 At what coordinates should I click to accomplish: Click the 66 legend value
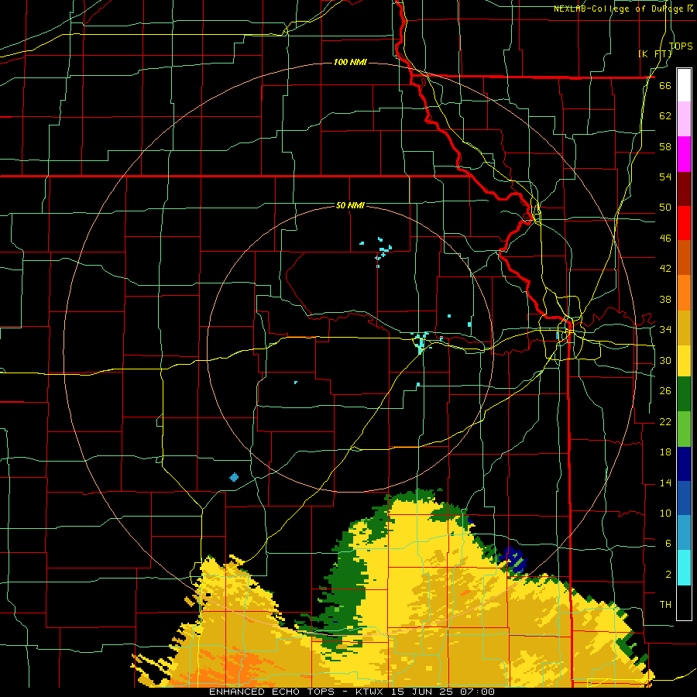click(665, 85)
